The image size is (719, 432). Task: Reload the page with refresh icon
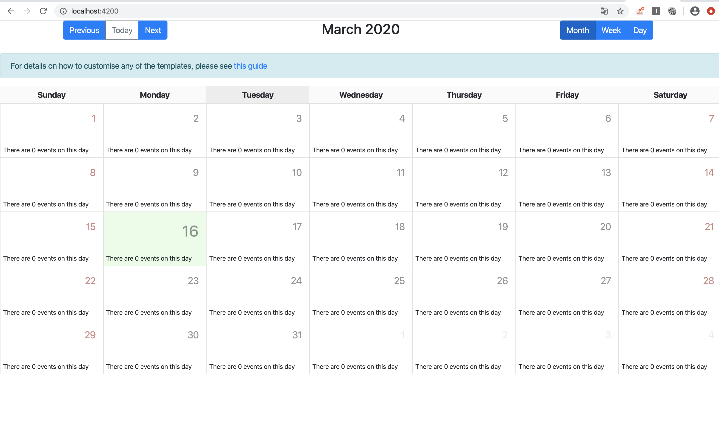coord(43,11)
